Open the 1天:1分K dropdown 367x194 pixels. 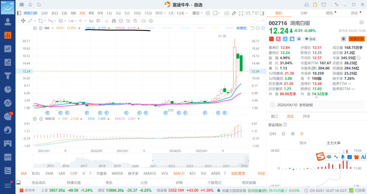(178, 13)
